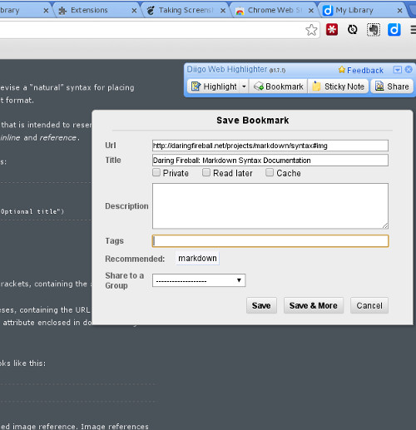Image resolution: width=416 pixels, height=430 pixels.
Task: Close the Diigo Web Highlighter toolbar
Action: [409, 70]
